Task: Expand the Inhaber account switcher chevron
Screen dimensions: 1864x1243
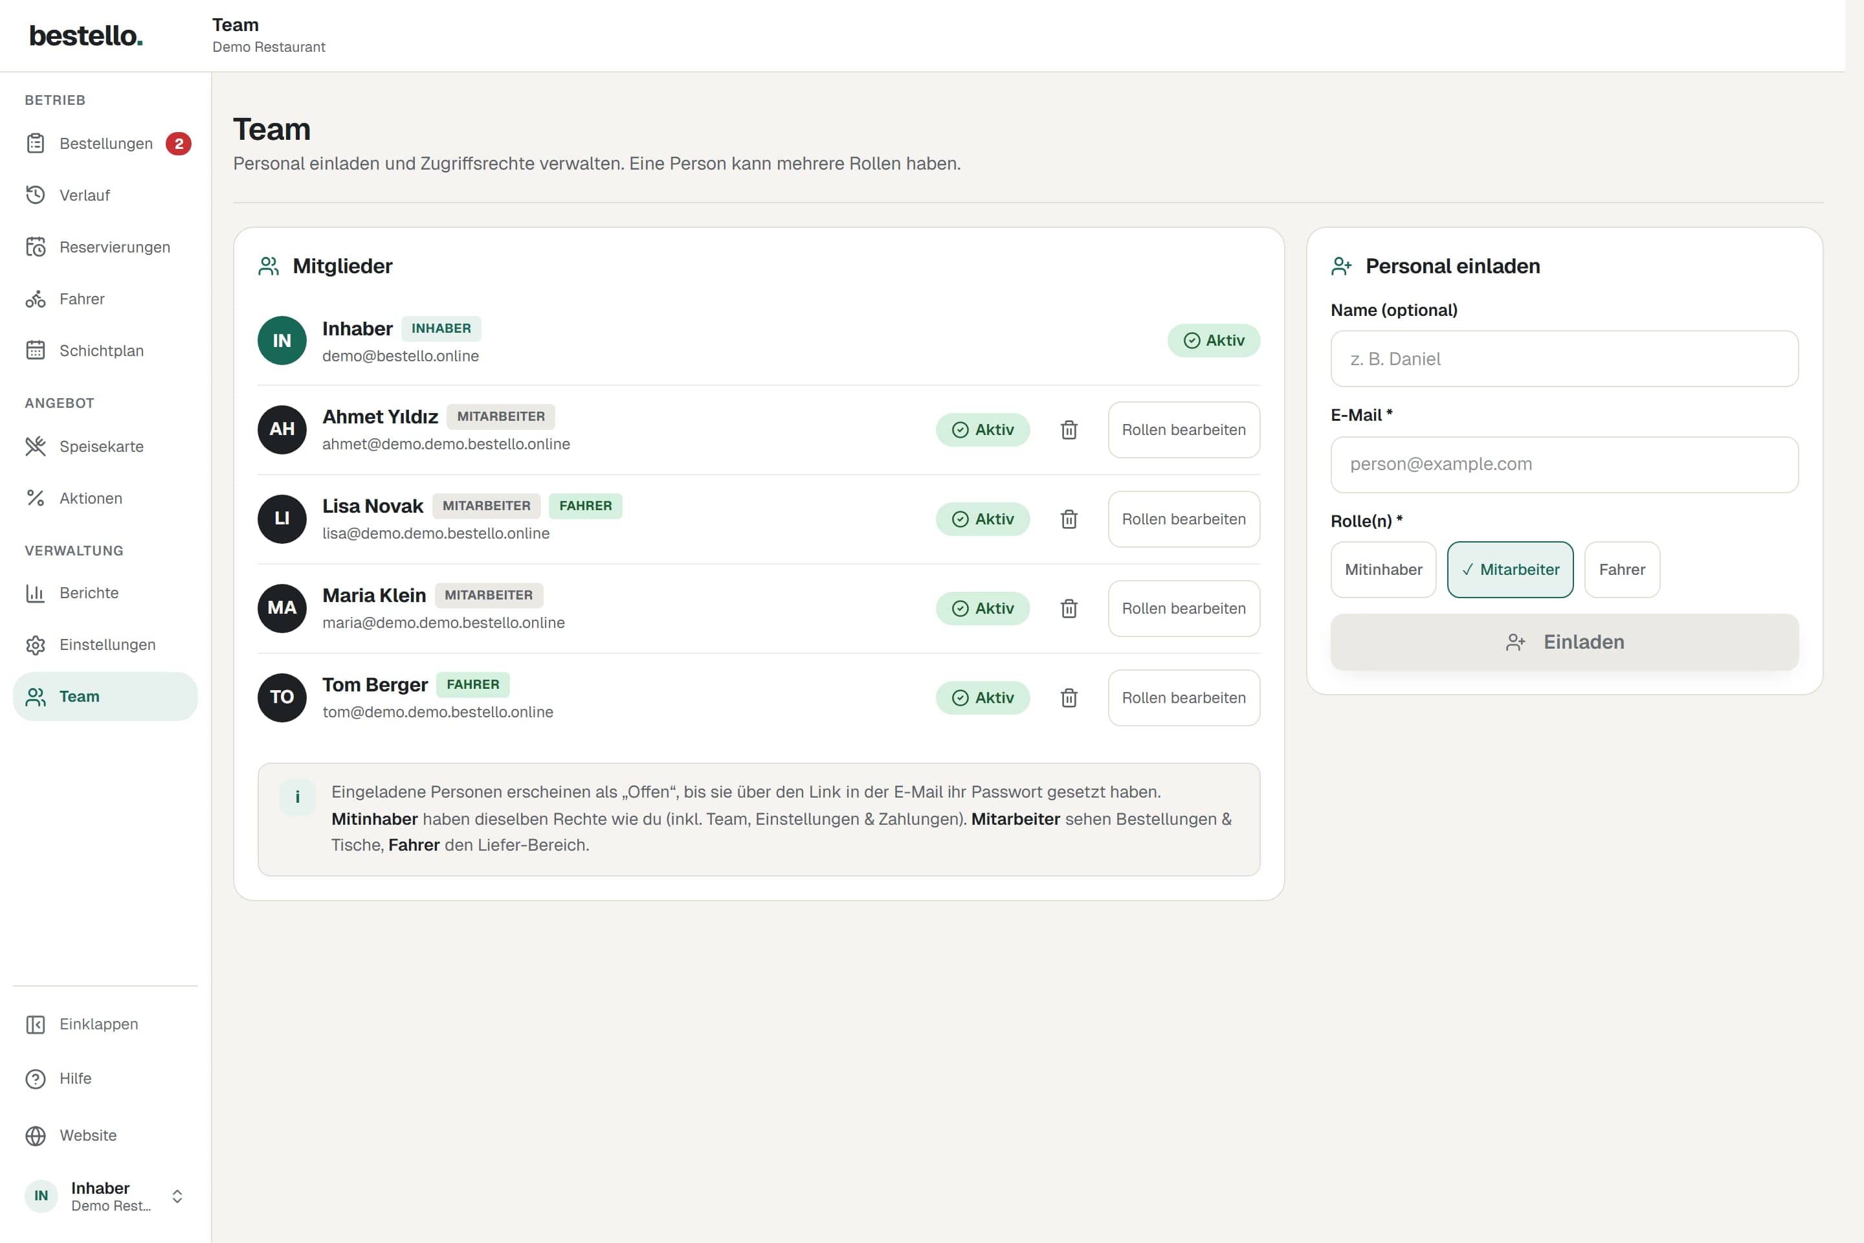Action: pos(177,1196)
